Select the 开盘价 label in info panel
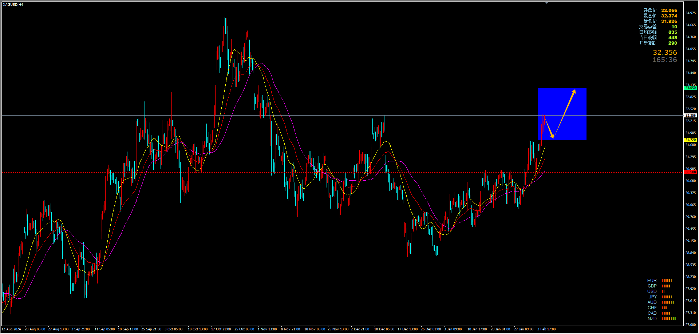The width and height of the screenshot is (699, 334). (x=650, y=11)
